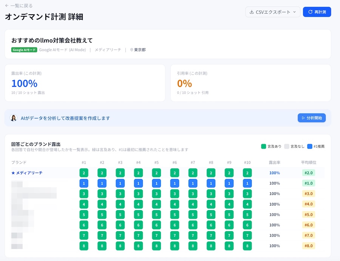This screenshot has width=340, height=261.
Task: Click the large 100% exposure rate value
Action: click(24, 83)
